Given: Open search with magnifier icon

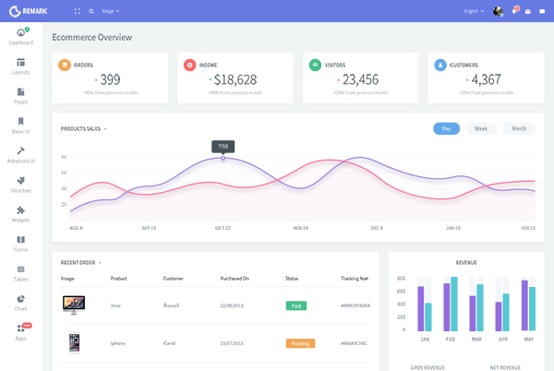Looking at the screenshot, I should pos(91,11).
